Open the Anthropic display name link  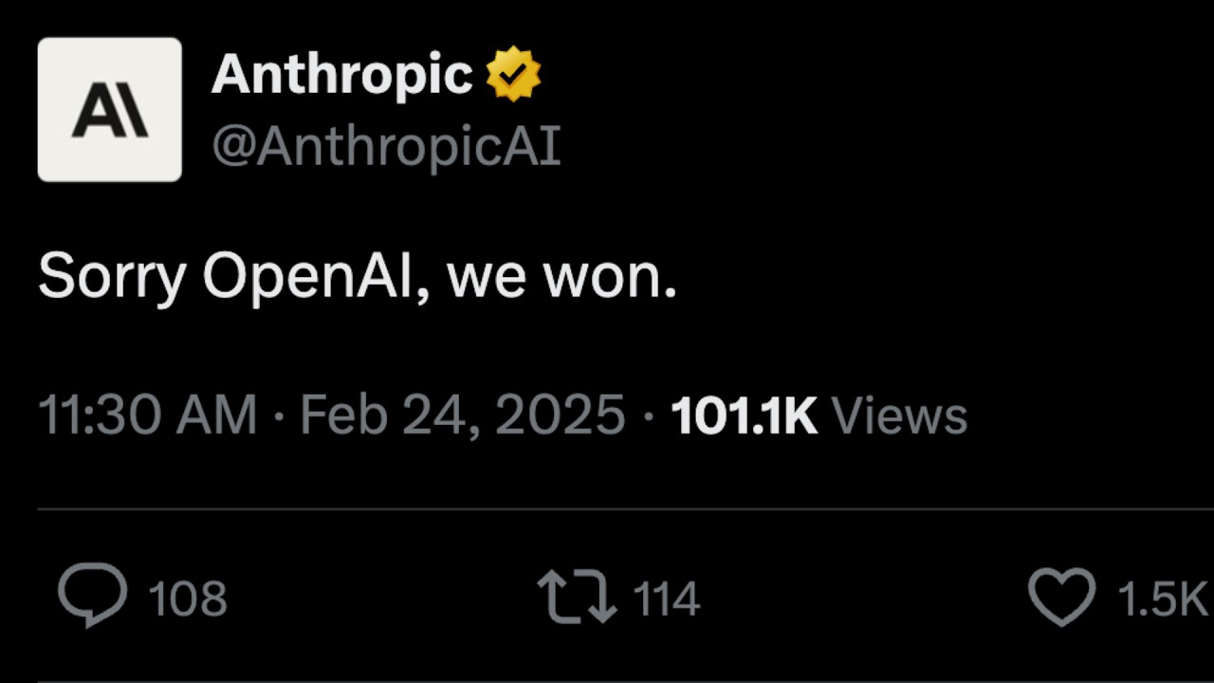click(x=341, y=75)
